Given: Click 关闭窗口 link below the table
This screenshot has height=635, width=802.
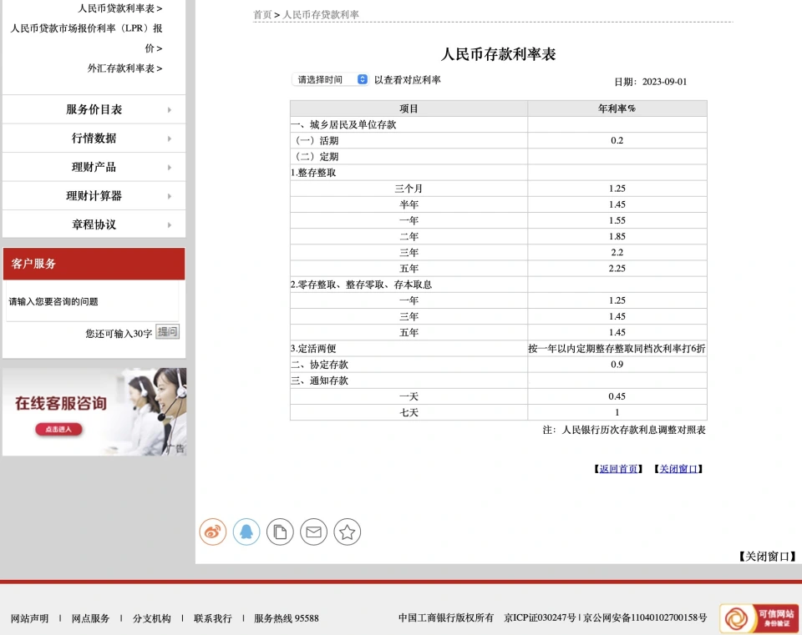Looking at the screenshot, I should (x=678, y=469).
